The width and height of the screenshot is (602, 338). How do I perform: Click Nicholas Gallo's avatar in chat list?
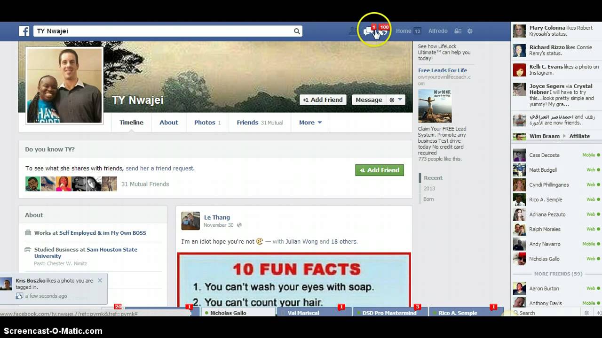tap(519, 259)
